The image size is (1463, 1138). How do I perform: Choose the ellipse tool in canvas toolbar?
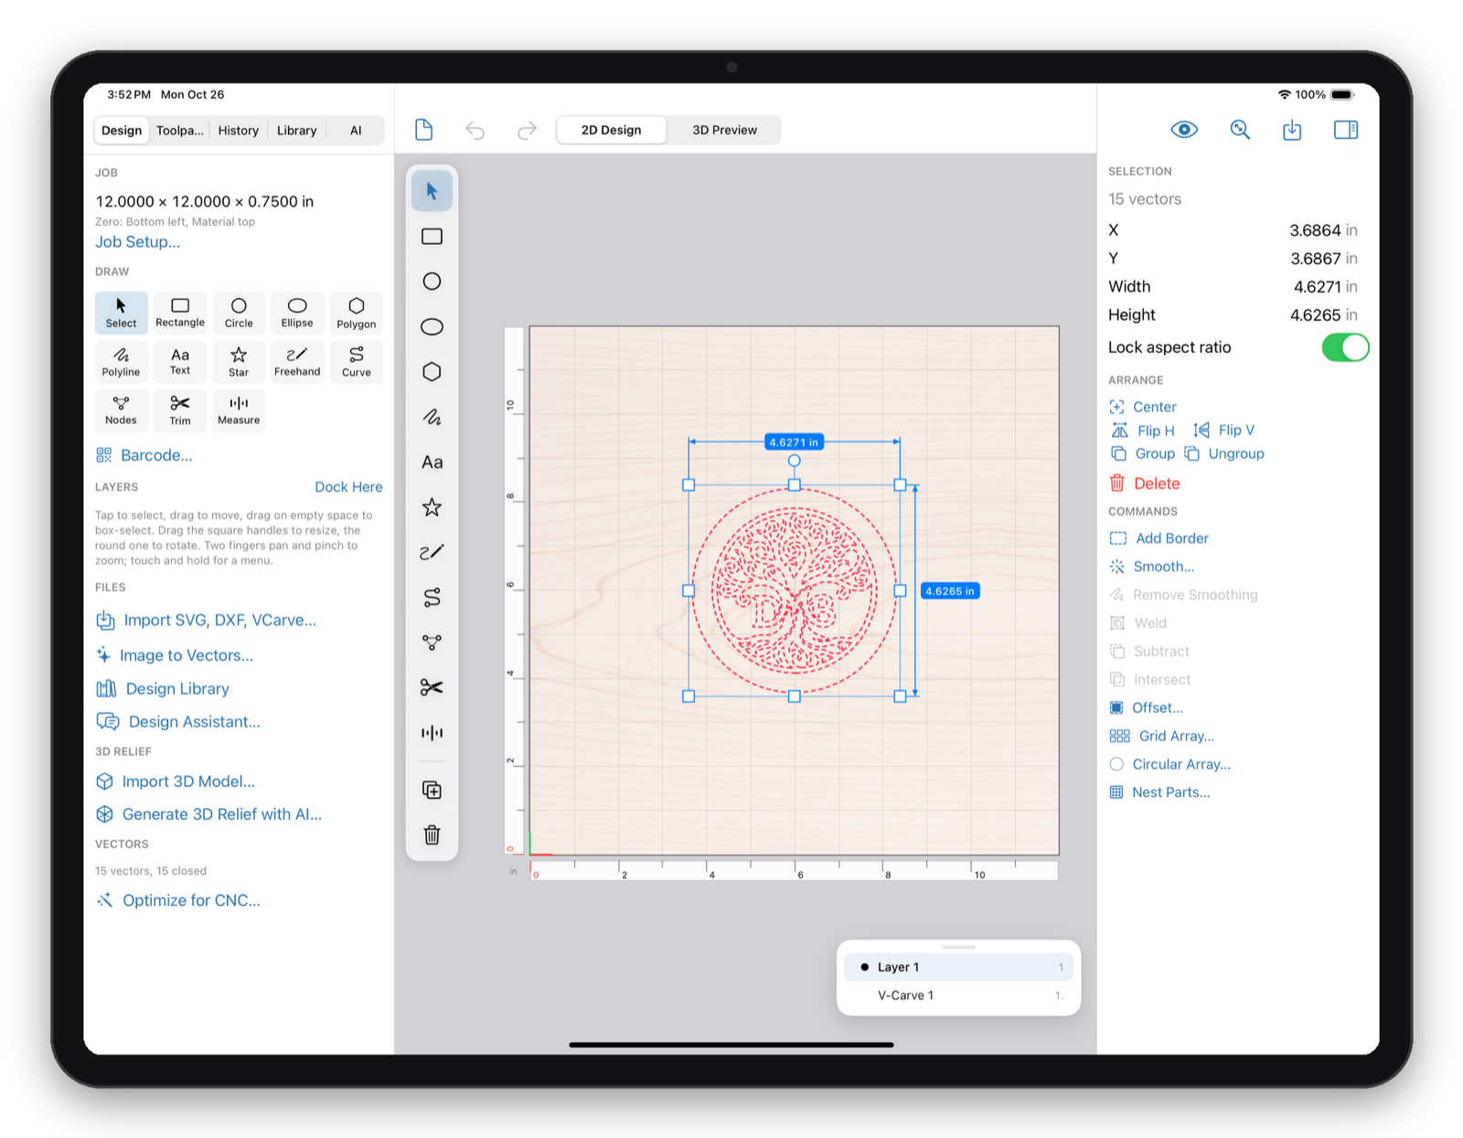pos(432,326)
